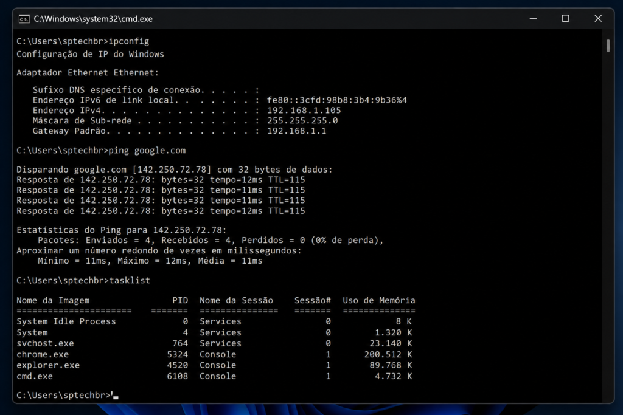This screenshot has width=623, height=415.
Task: Click the window title C:\Windows\system32\cmd.exe
Action: (x=93, y=19)
